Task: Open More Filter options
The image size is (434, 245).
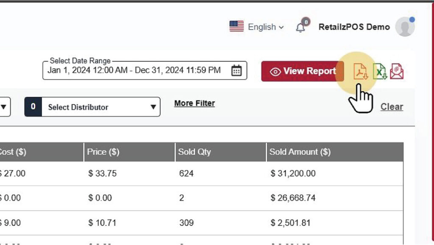Action: tap(195, 103)
